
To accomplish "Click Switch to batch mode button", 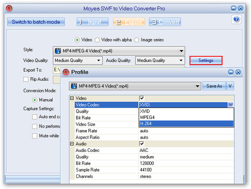I will [x=36, y=22].
